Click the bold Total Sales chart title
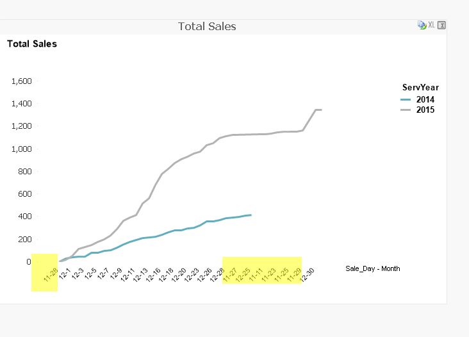Screen dimensions: 469x337 point(32,44)
